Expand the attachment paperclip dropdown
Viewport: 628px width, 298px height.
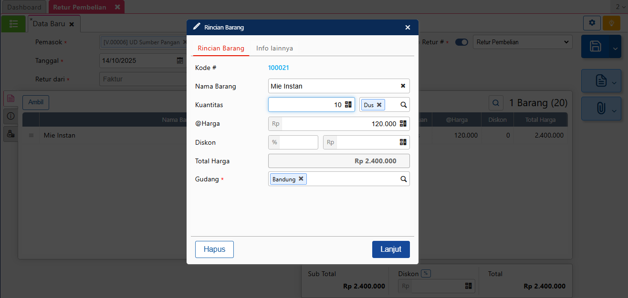[614, 109]
